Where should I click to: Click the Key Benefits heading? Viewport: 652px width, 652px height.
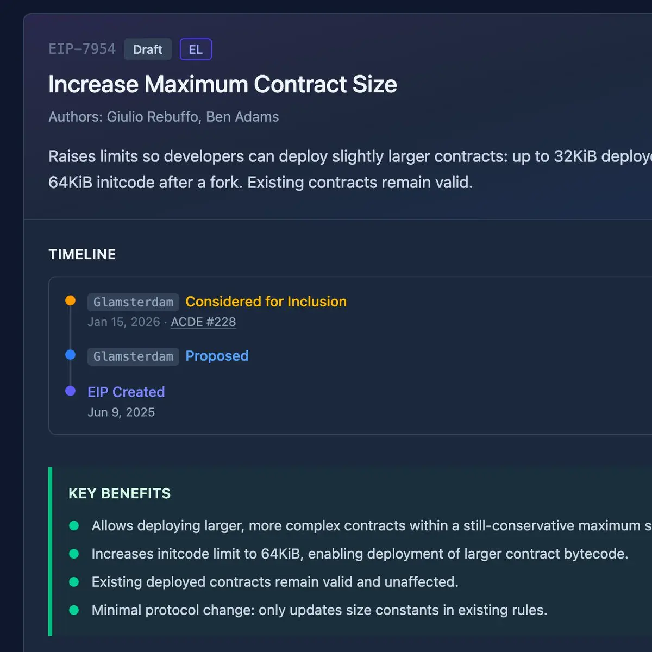pyautogui.click(x=120, y=493)
